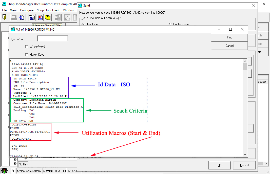The image size is (270, 174).
Task: Click the traffic light status icon
Action: coord(4,171)
